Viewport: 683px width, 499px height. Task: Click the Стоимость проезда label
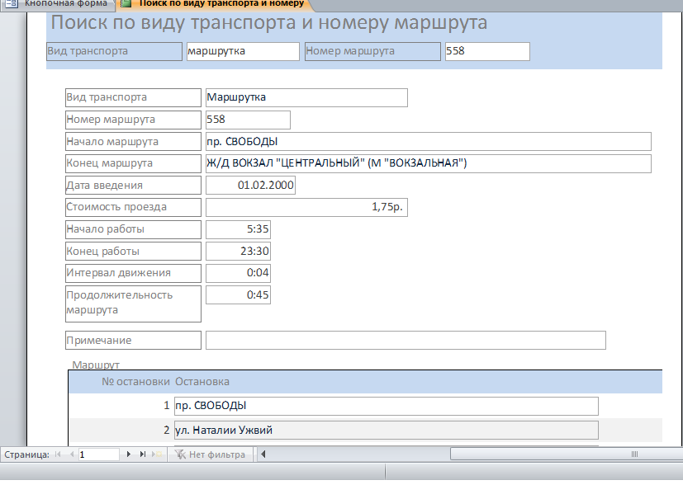point(133,207)
